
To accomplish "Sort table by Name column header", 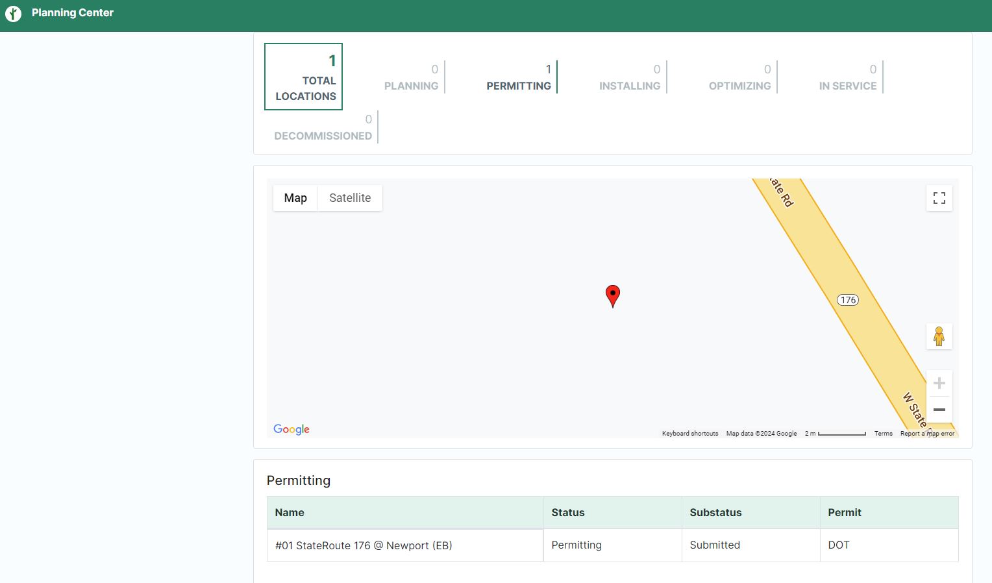I will click(290, 512).
